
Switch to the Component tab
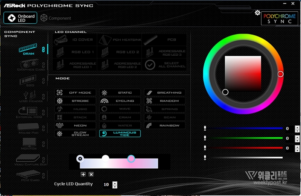point(56,18)
